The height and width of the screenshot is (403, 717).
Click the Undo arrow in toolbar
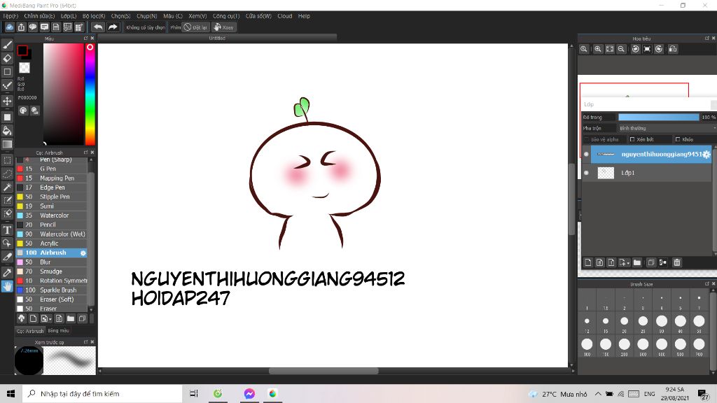98,27
